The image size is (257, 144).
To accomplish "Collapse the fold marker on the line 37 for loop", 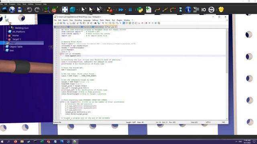I will pyautogui.click(x=61, y=102).
